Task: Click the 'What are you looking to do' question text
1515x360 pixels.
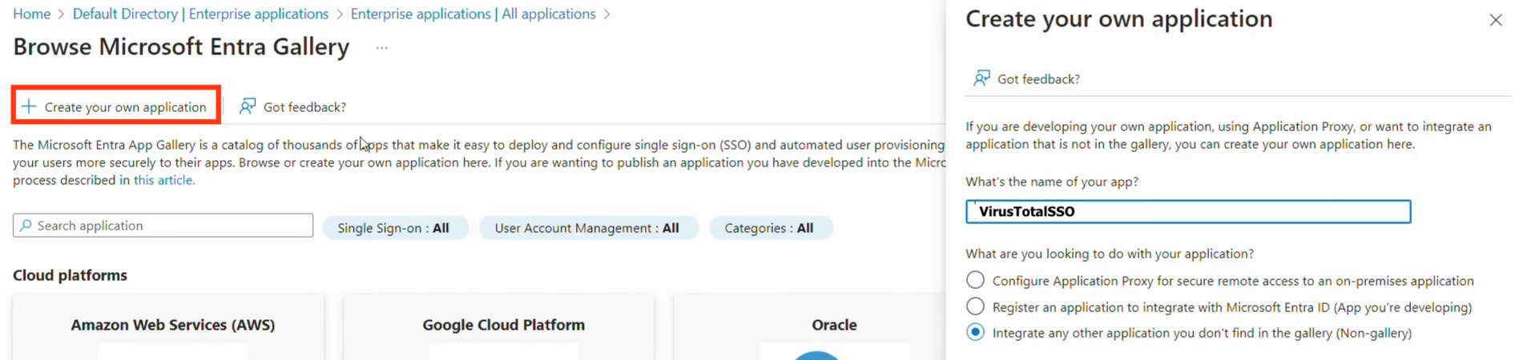Action: [x=1110, y=254]
